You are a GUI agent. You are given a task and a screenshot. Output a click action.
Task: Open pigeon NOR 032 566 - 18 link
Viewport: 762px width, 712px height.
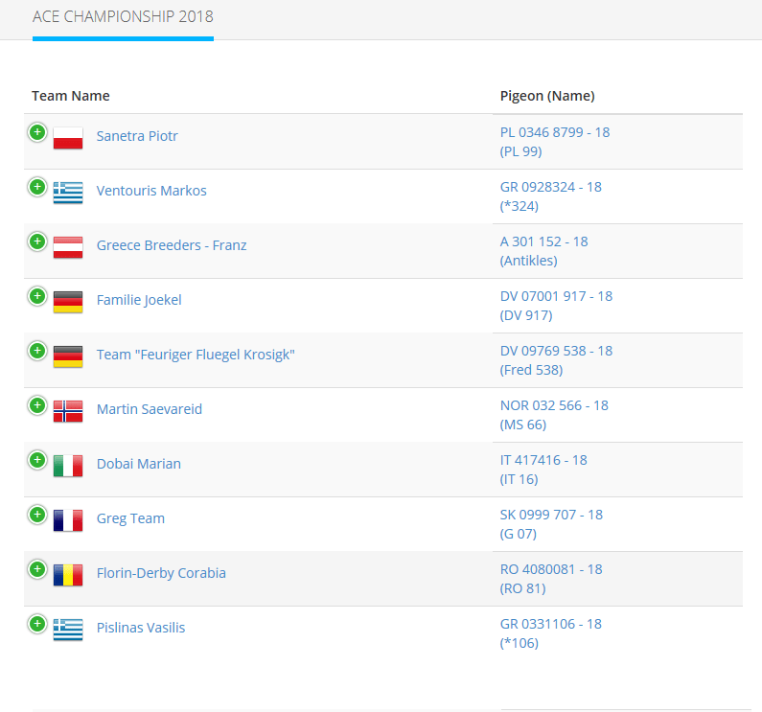[554, 405]
